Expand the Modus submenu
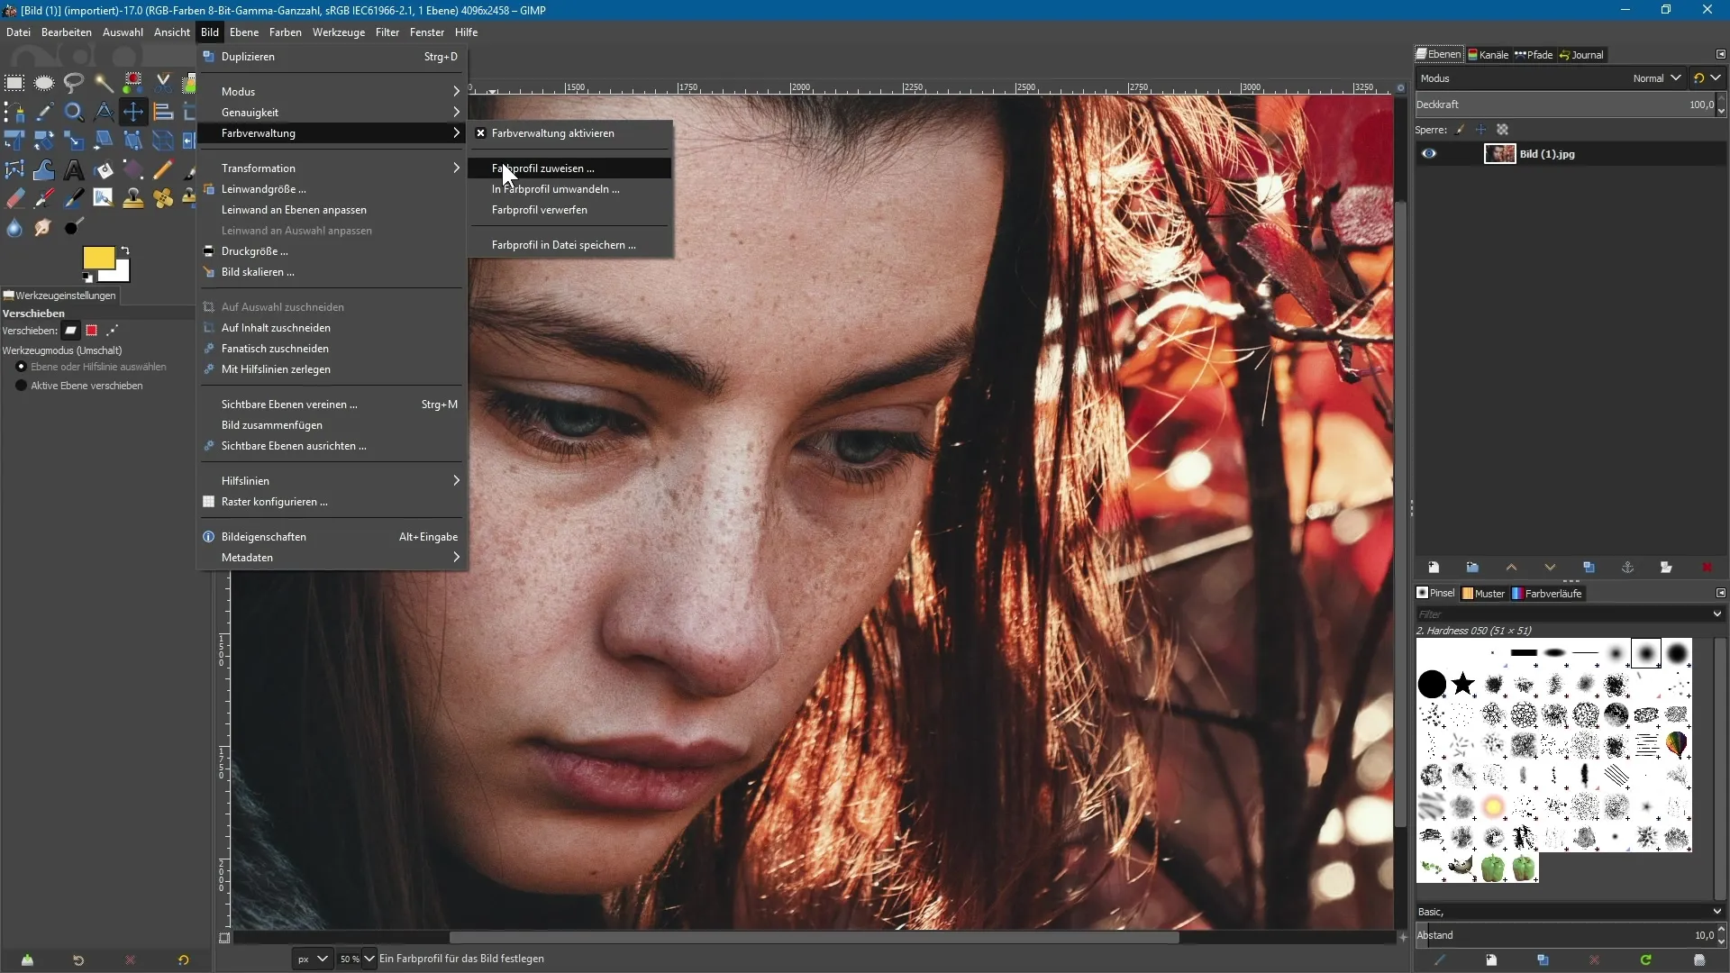1730x973 pixels. tap(332, 91)
